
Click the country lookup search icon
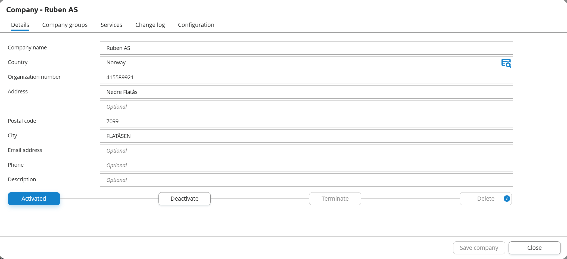(x=506, y=63)
